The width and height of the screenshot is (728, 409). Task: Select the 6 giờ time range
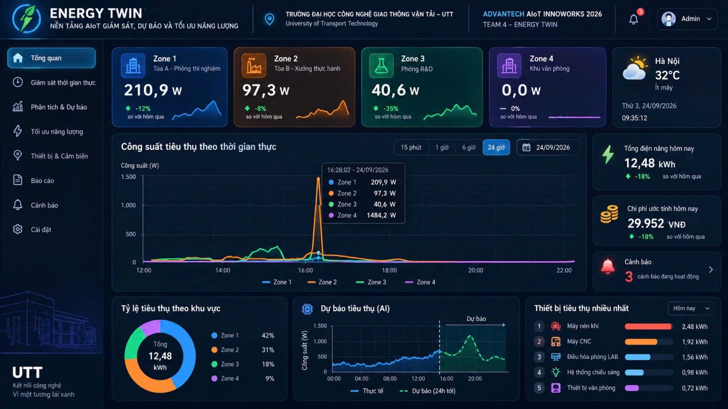[469, 147]
